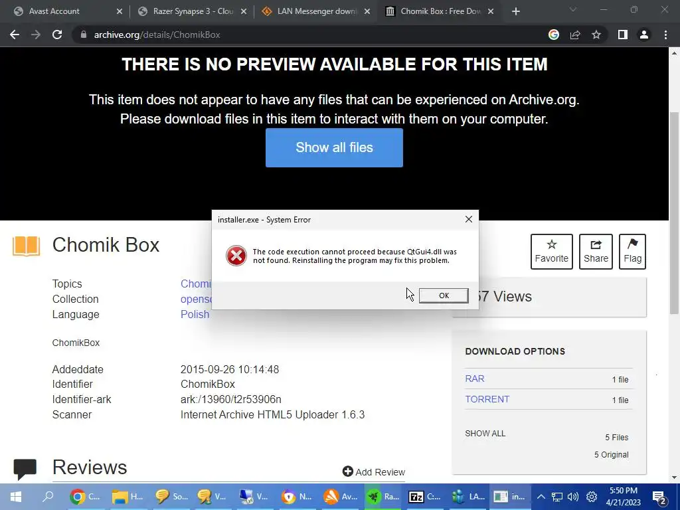Close the Razer Synapse 3 tab
The height and width of the screenshot is (510, 680).
244,11
